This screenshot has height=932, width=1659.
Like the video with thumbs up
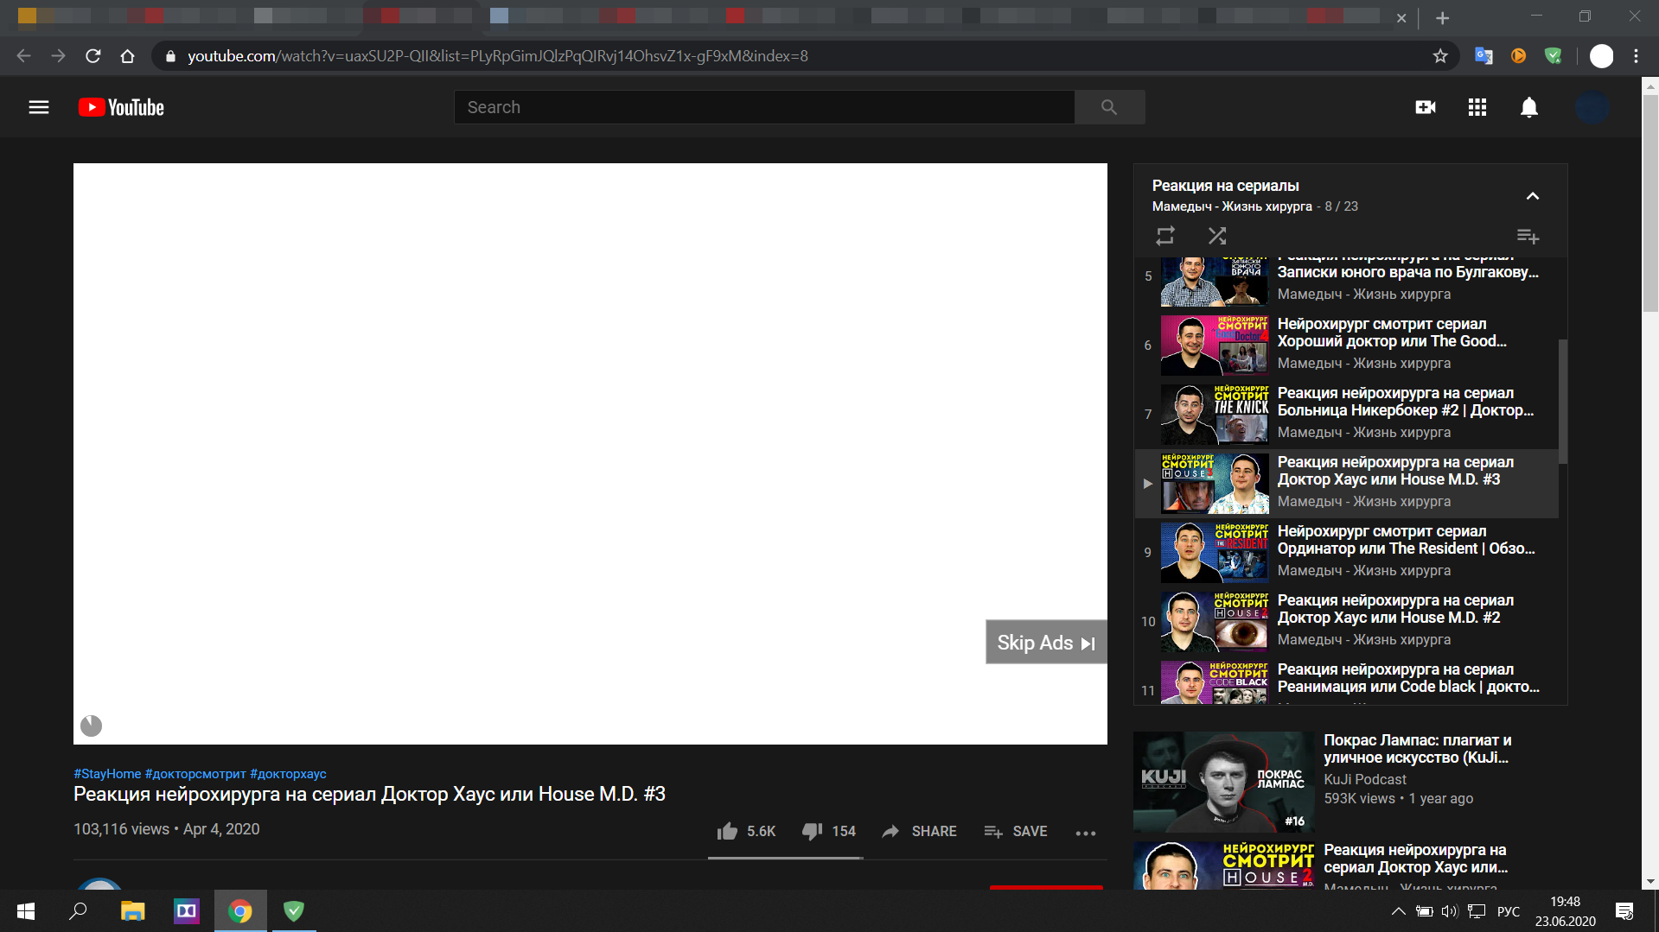[746, 831]
